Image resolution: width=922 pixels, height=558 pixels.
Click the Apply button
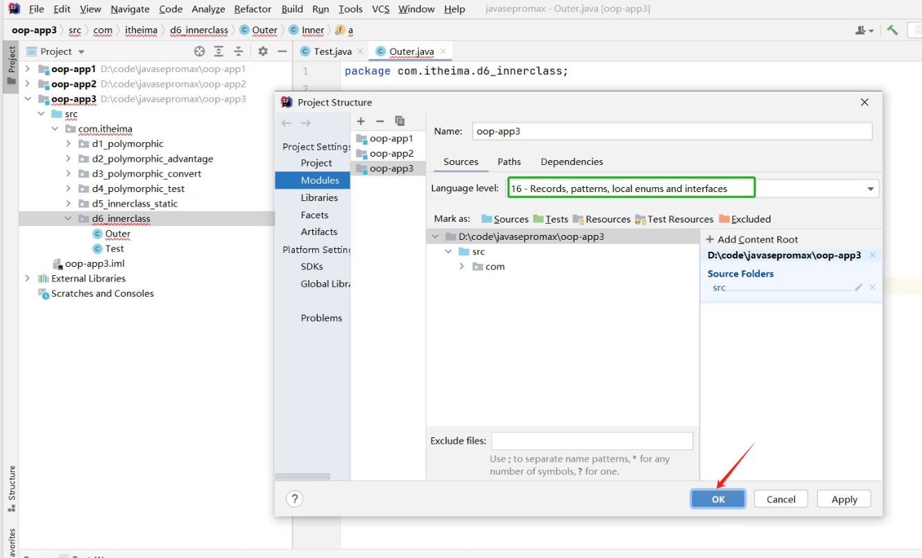844,499
